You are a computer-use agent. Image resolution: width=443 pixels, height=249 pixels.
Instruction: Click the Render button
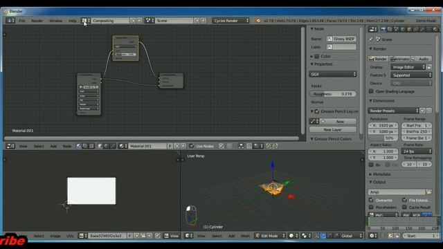tap(378, 59)
